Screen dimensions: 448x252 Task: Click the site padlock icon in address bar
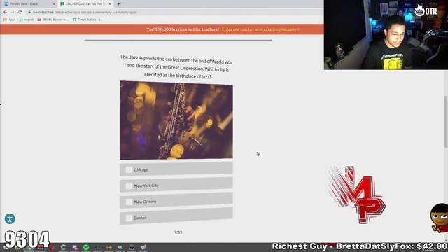(29, 13)
